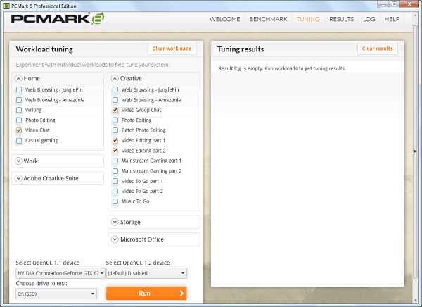Click the Storage group chevron icon
The width and height of the screenshot is (422, 307).
click(x=115, y=222)
